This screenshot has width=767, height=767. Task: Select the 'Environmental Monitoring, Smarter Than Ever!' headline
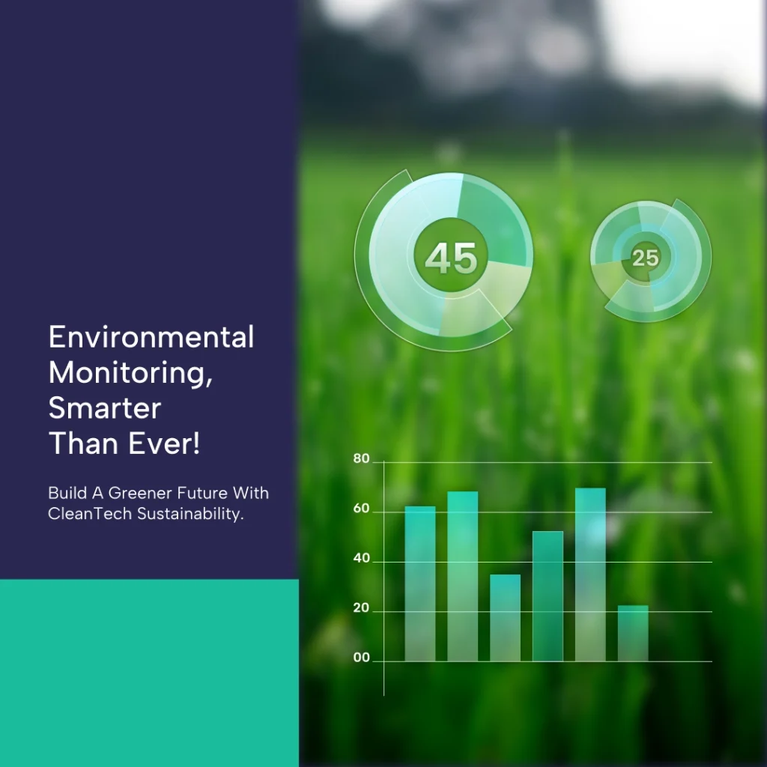[x=150, y=390]
